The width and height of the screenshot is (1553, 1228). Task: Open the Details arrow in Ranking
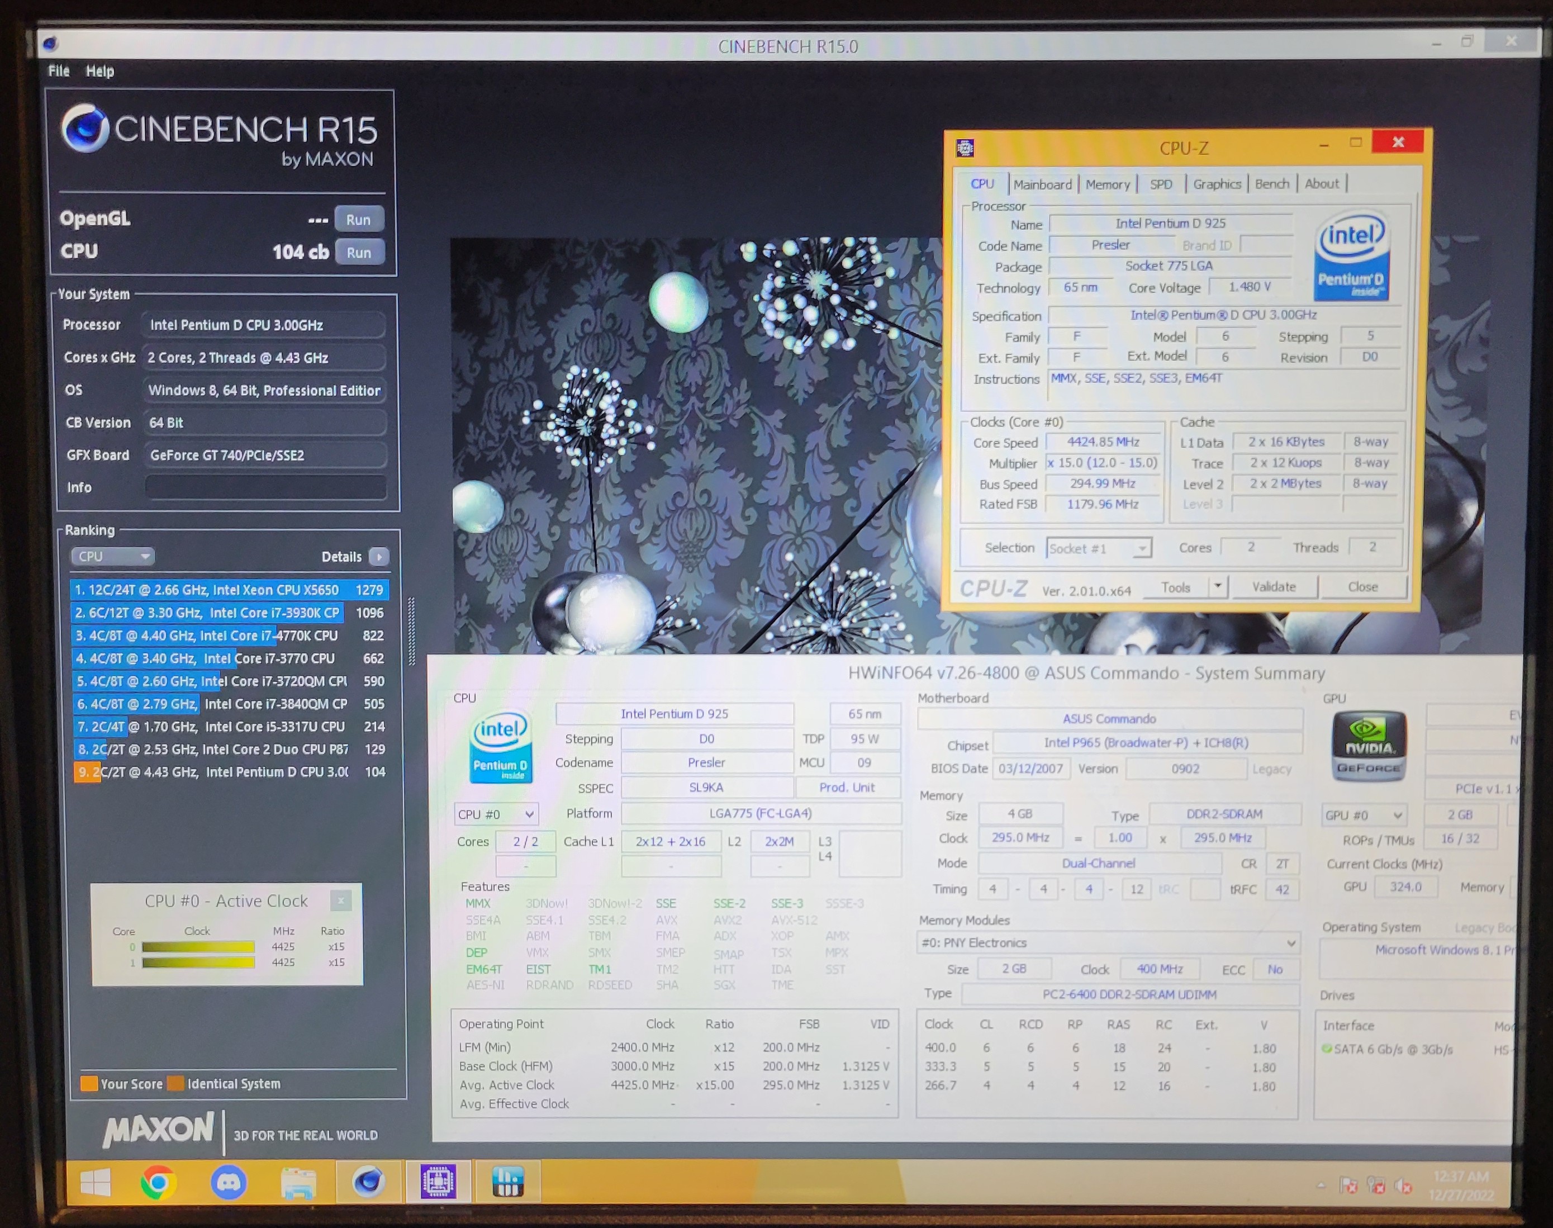click(379, 557)
